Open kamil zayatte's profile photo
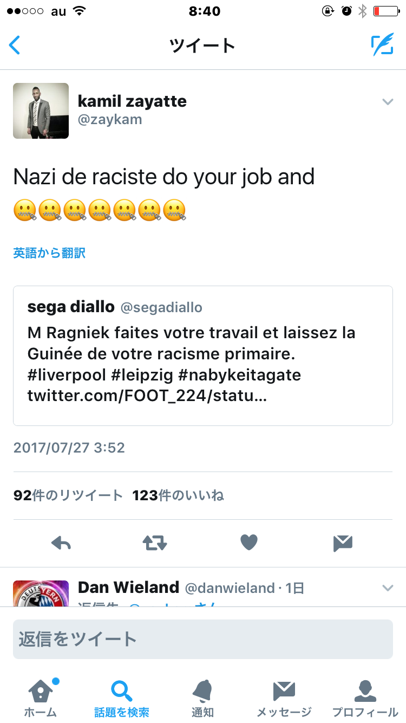The width and height of the screenshot is (406, 723). click(41, 111)
